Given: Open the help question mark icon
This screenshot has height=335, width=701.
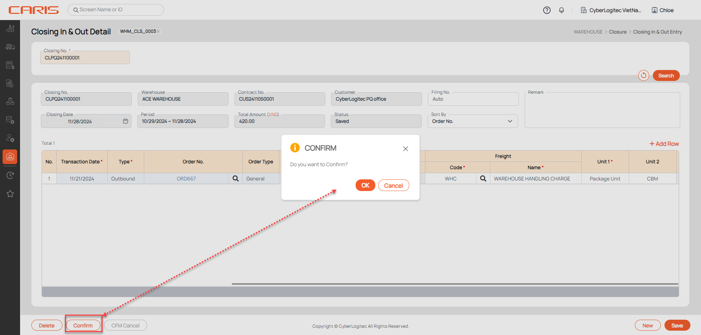Looking at the screenshot, I should (547, 10).
